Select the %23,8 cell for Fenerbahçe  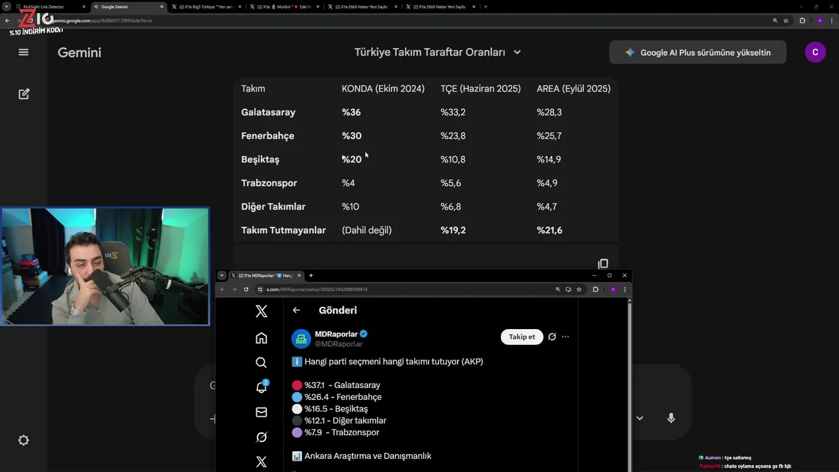point(453,136)
